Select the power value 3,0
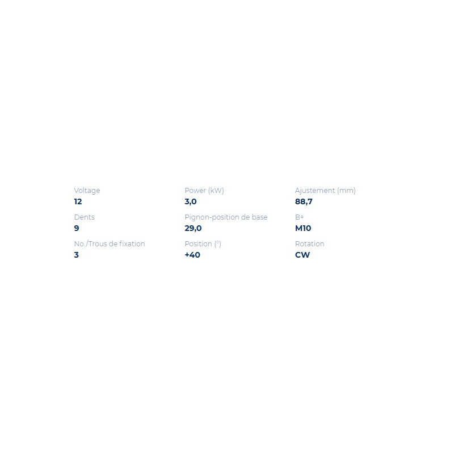This screenshot has width=454, height=454. (191, 201)
